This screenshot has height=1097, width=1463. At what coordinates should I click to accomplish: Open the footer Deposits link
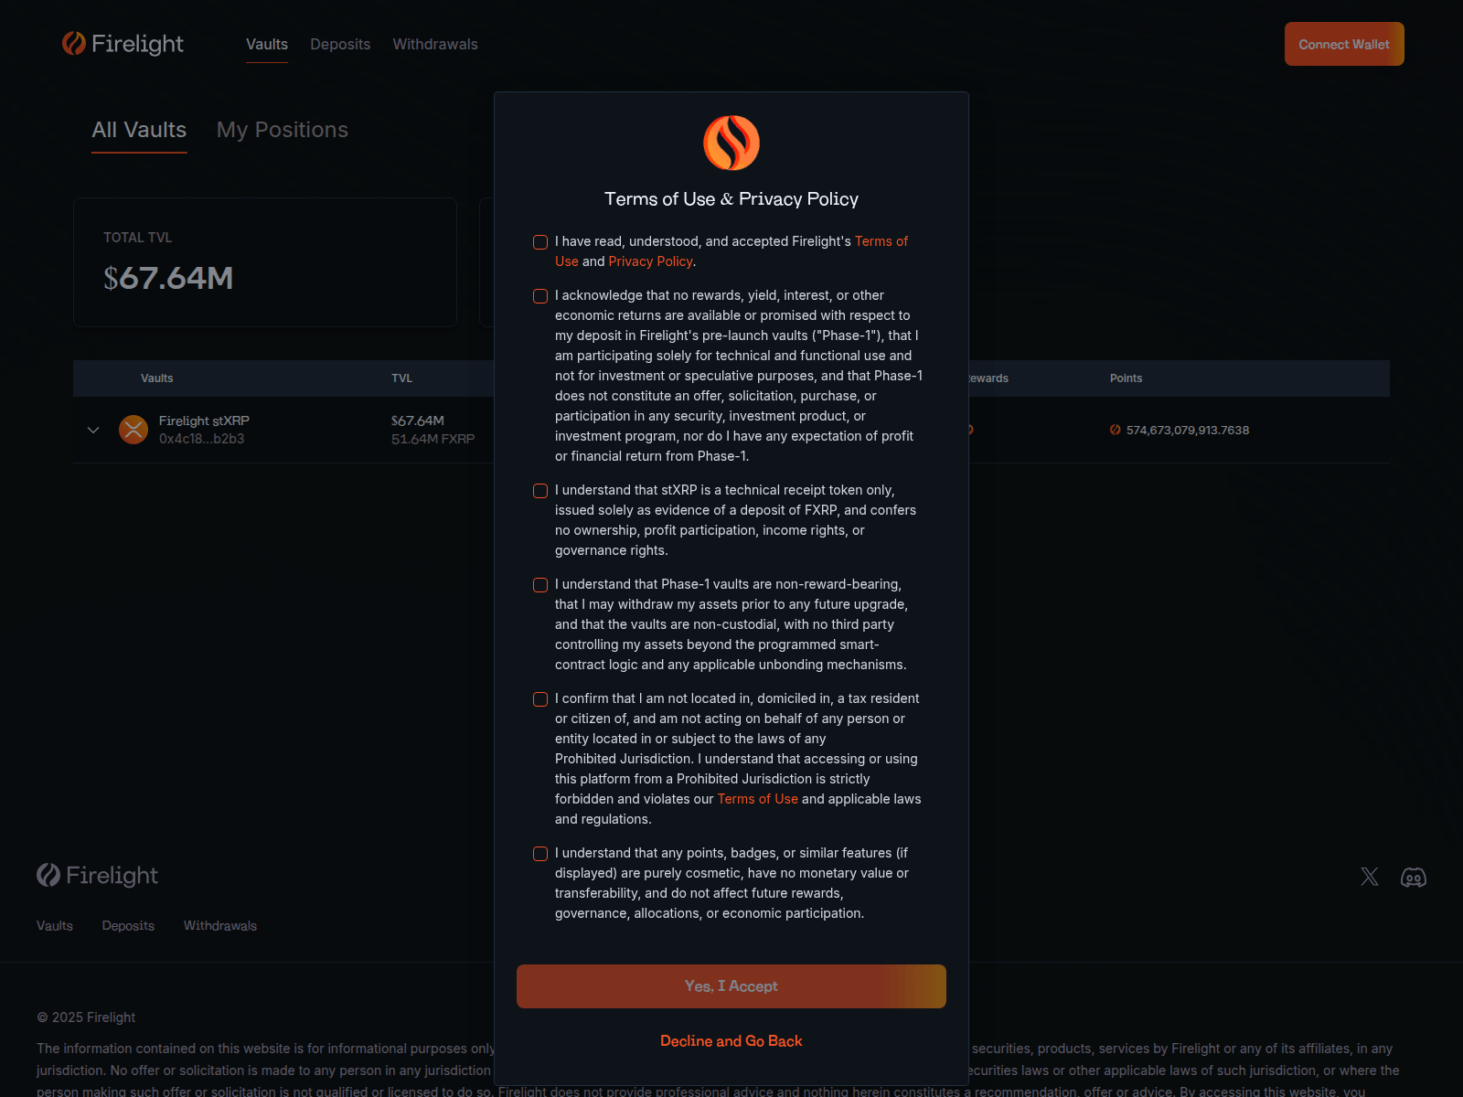[x=128, y=926]
